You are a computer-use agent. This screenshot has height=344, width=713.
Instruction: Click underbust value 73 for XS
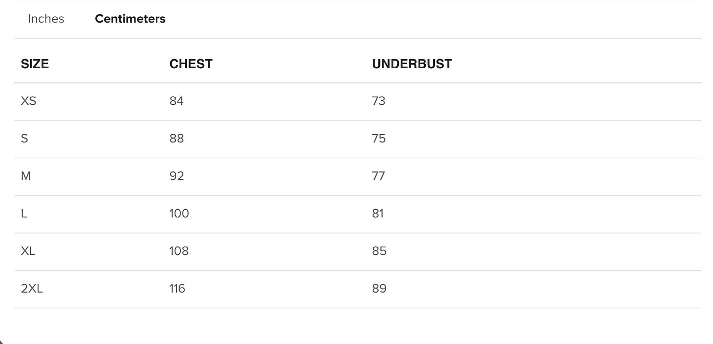[x=379, y=101]
